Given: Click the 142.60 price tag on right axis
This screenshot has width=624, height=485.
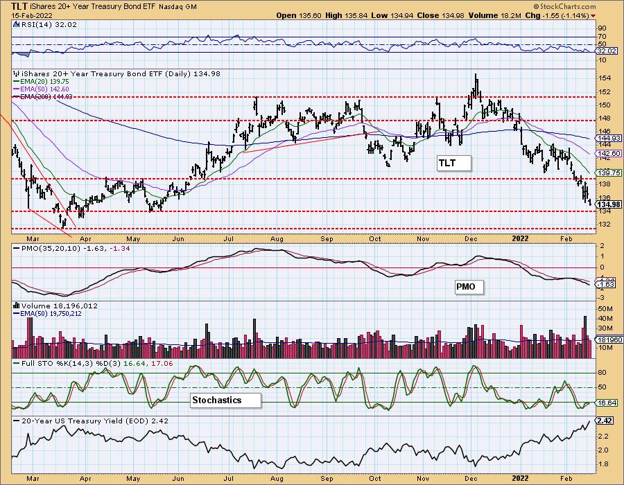Looking at the screenshot, I should pos(609,153).
